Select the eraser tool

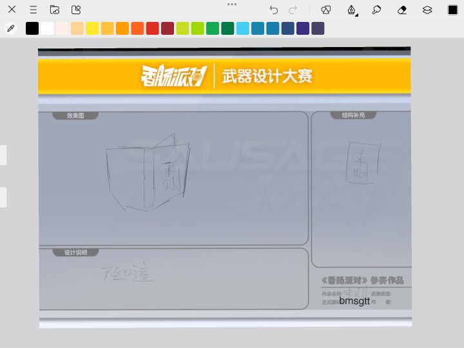tap(402, 10)
